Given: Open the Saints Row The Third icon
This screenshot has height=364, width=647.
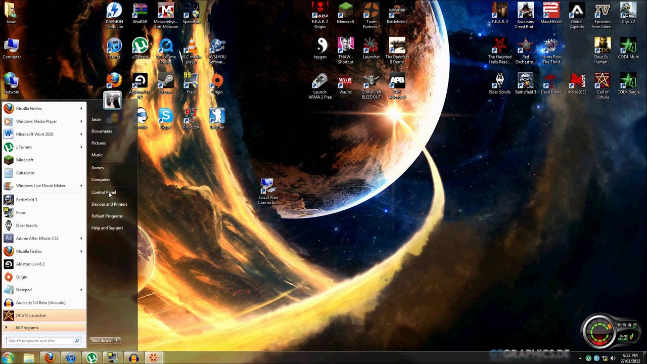Looking at the screenshot, I should pyautogui.click(x=551, y=51).
